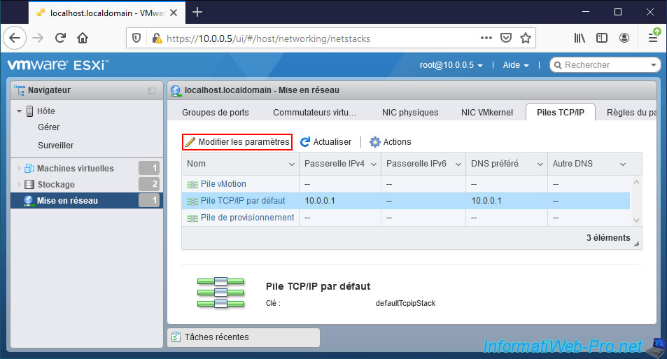Open DNS préféré column dropdown chevron
The width and height of the screenshot is (667, 359).
(x=540, y=164)
